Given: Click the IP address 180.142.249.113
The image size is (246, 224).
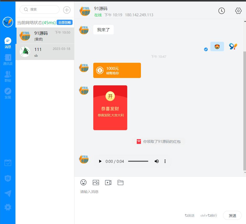Looking at the screenshot, I should (139, 15).
